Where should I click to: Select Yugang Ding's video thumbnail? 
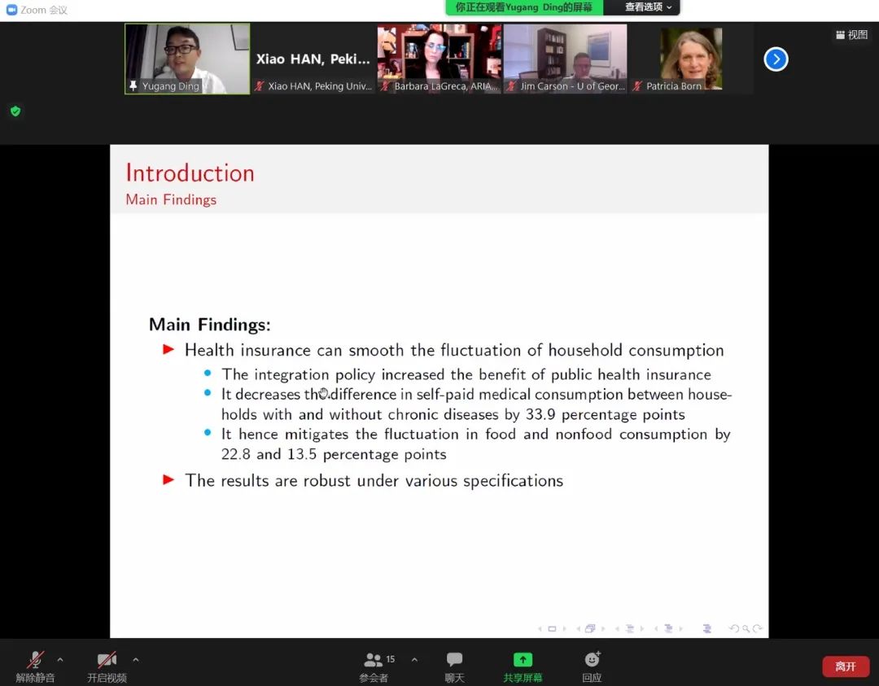[x=187, y=59]
